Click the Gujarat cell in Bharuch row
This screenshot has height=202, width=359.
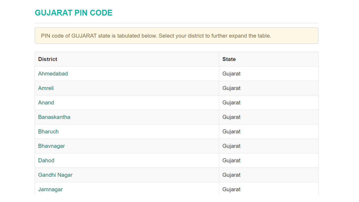pyautogui.click(x=231, y=132)
